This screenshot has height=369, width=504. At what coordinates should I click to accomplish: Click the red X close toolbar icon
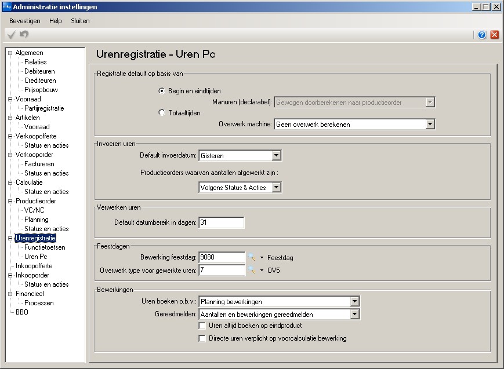(495, 35)
